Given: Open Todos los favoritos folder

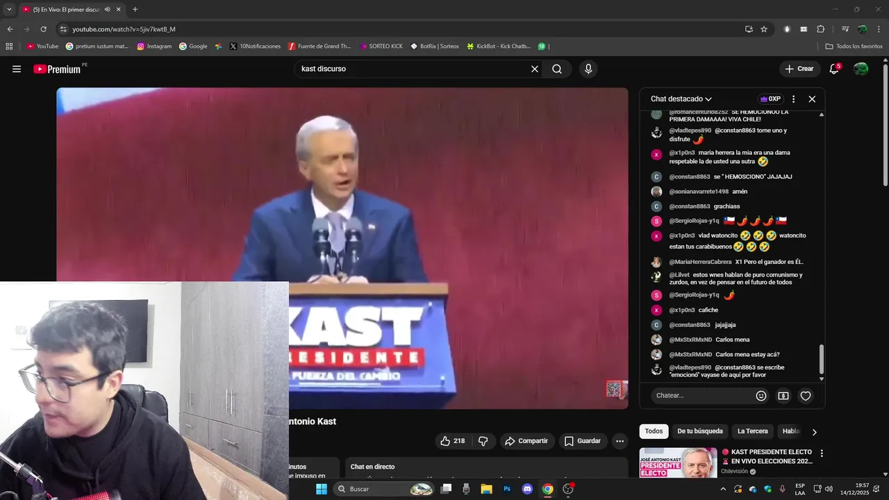Looking at the screenshot, I should (x=854, y=47).
